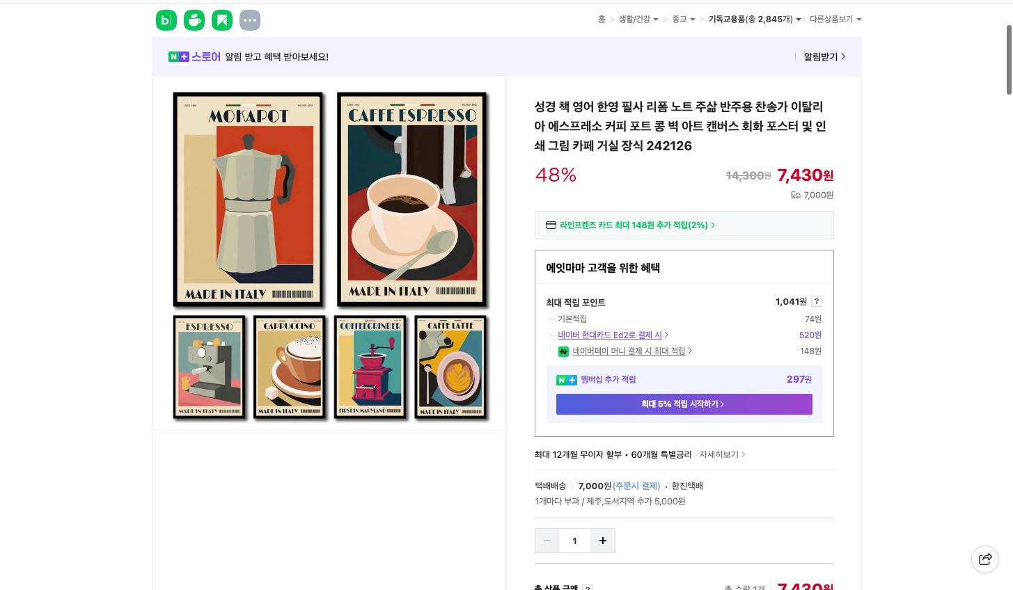Screen dimensions: 1013x590
Task: Click the N+ badge in 멤버십 추가 적립 row
Action: [x=565, y=381]
